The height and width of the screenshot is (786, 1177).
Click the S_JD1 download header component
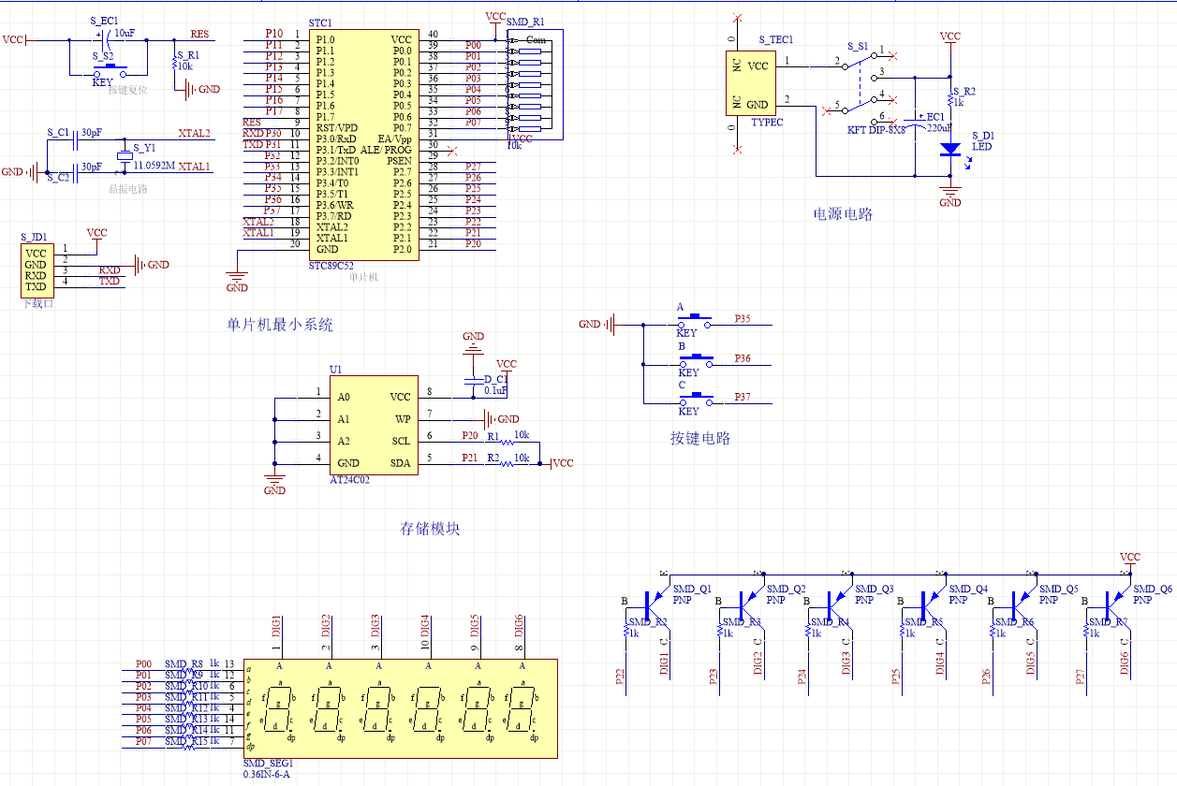[37, 269]
